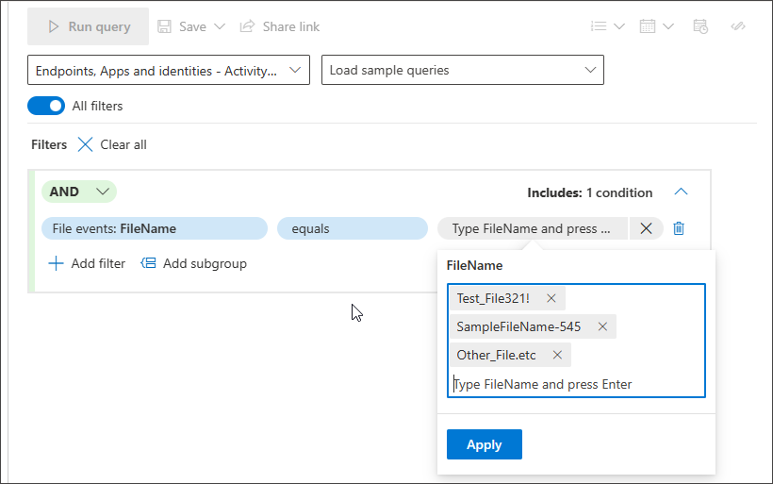This screenshot has height=484, width=773.
Task: Delete the filter condition trash icon
Action: (679, 228)
